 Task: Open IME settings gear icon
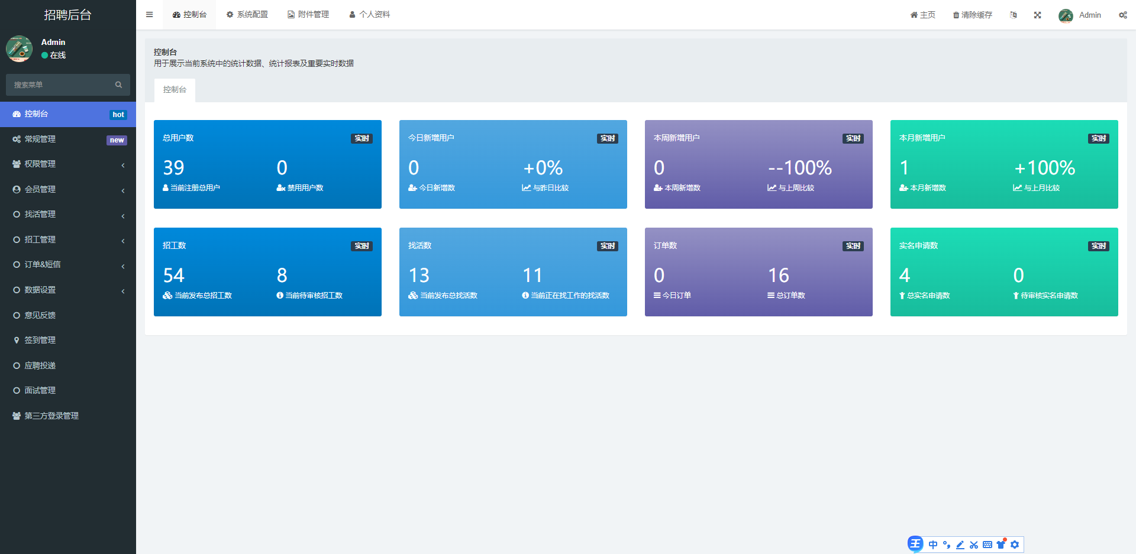pos(1015,545)
